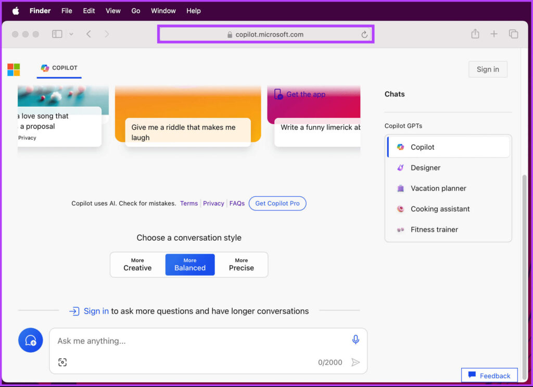This screenshot has height=387, width=533.
Task: Click the Microsoft logo
Action: tap(14, 69)
